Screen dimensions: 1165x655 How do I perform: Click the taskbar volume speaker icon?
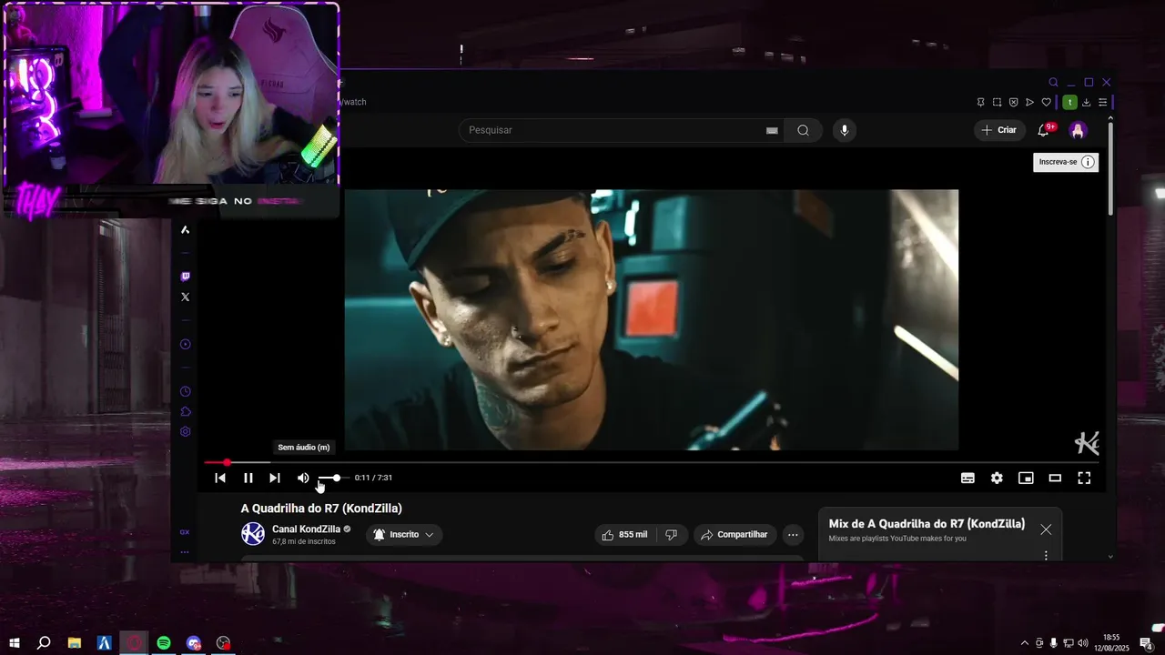click(1081, 643)
